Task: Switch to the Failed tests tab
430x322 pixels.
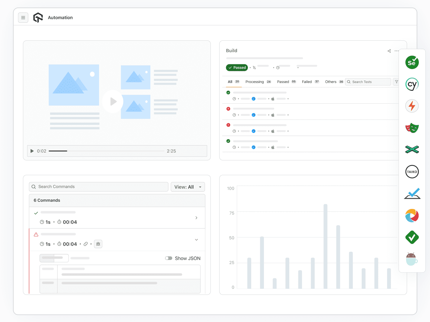Action: (x=310, y=82)
